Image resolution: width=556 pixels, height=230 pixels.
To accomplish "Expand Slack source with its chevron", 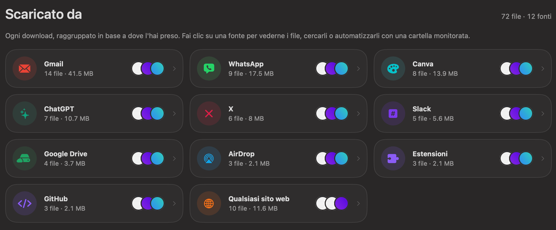I will (x=543, y=113).
